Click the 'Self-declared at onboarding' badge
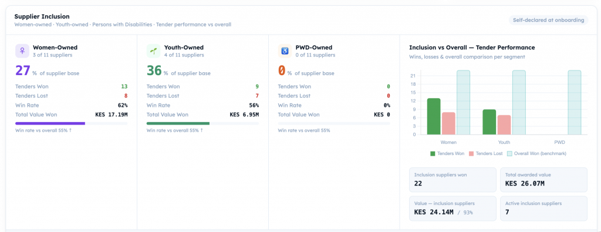 (x=549, y=20)
